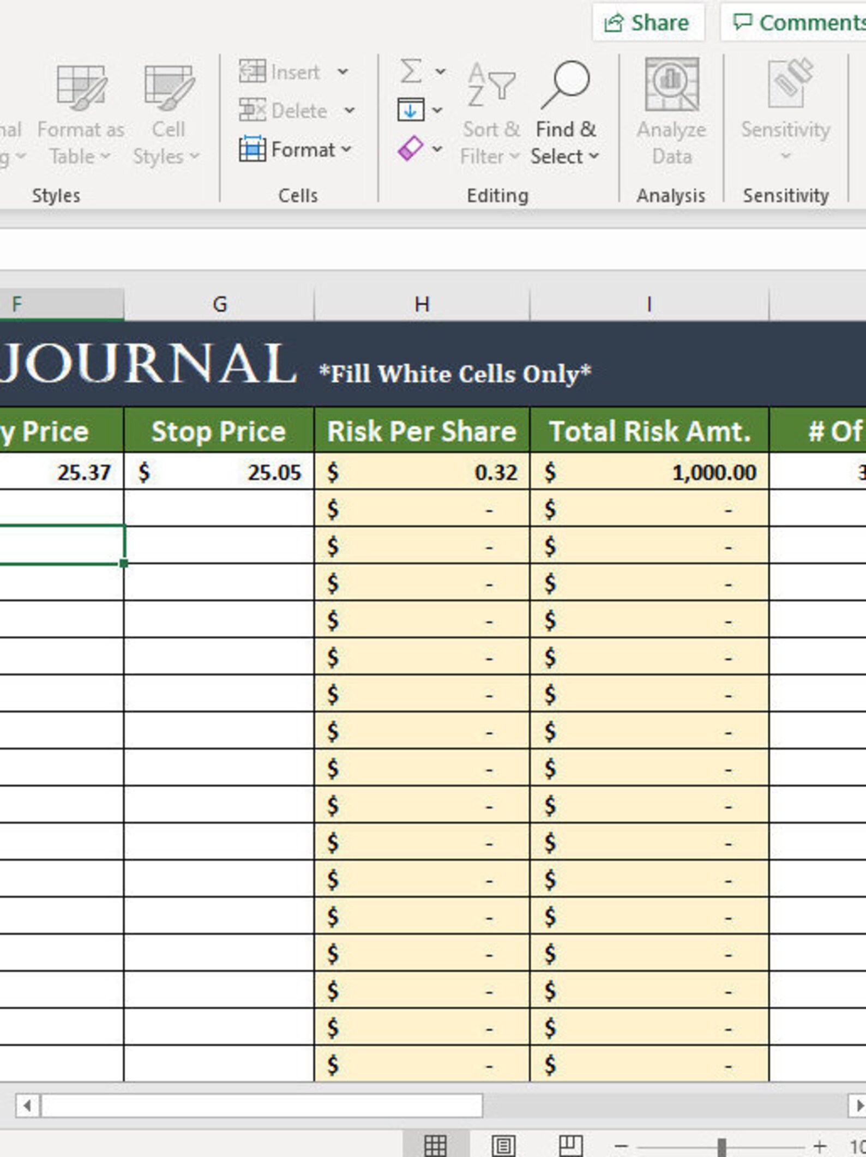The image size is (866, 1157).
Task: Expand the Fill dropdown arrow
Action: point(437,111)
